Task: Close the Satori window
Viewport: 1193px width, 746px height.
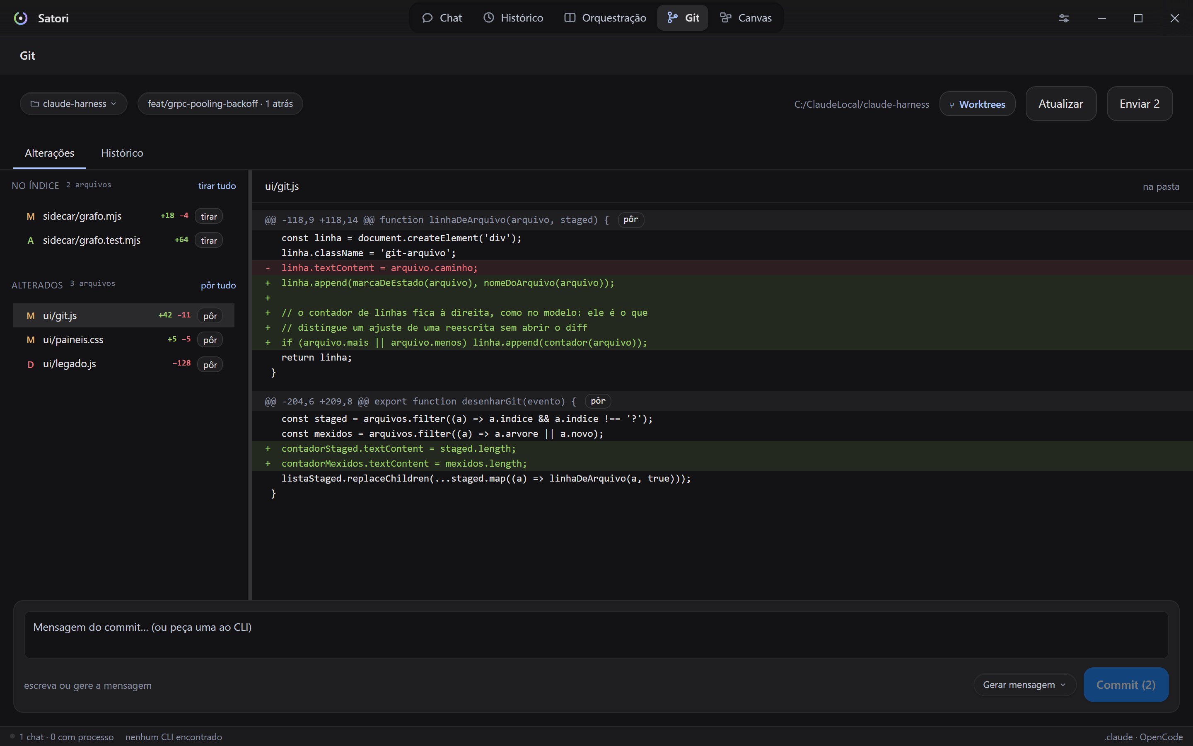Action: tap(1175, 18)
